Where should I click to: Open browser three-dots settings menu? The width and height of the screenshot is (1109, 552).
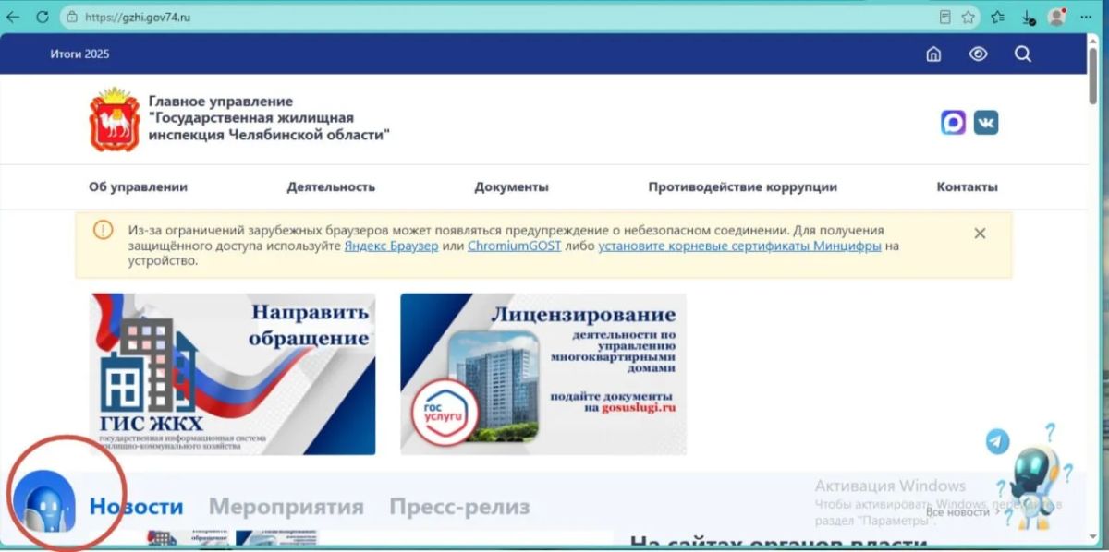coord(1086,17)
